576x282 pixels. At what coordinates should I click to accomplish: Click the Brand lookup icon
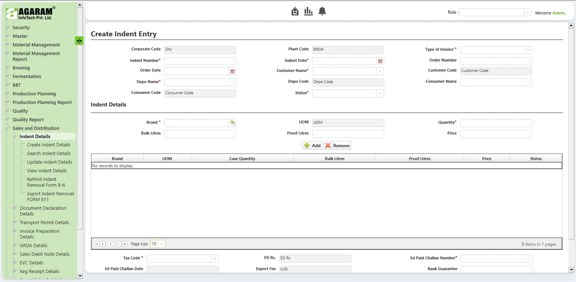pos(233,123)
